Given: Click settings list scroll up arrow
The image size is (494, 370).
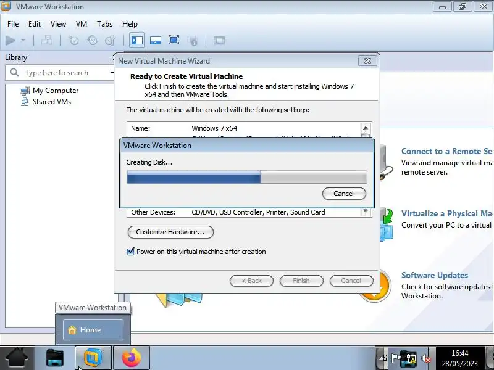Looking at the screenshot, I should (x=366, y=128).
